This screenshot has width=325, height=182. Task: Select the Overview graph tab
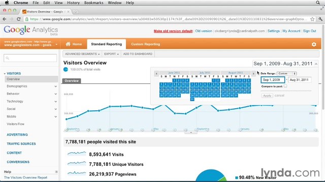[72, 81]
